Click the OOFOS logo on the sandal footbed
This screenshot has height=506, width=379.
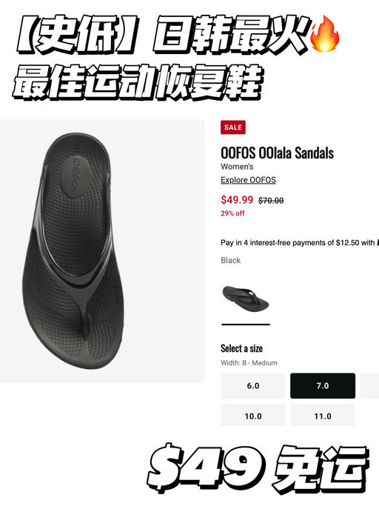[x=75, y=176]
